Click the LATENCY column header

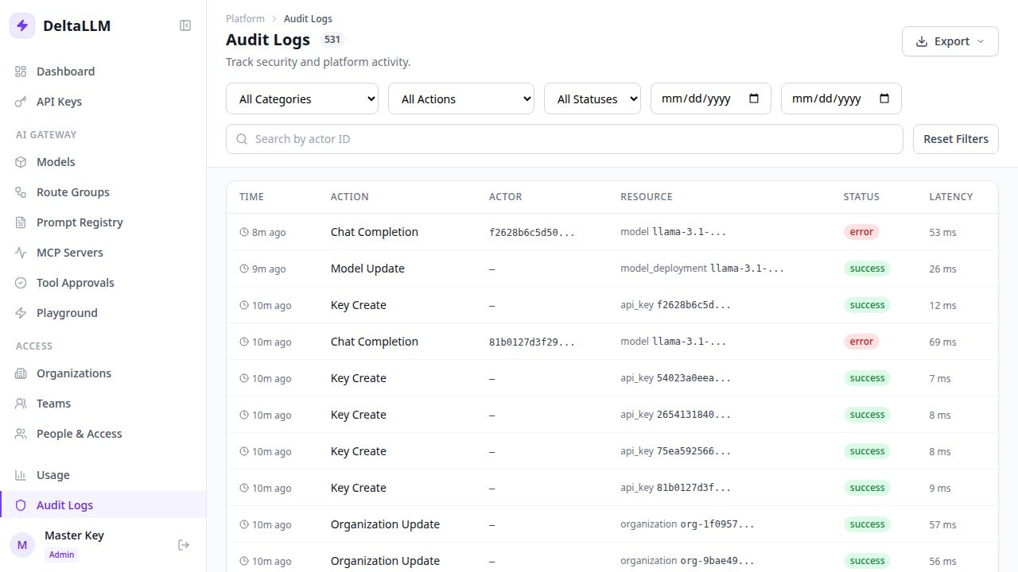tap(951, 197)
